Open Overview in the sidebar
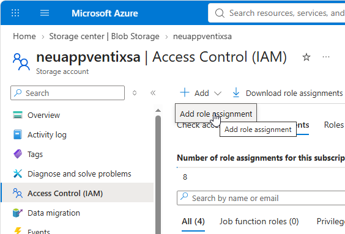The width and height of the screenshot is (345, 234). pyautogui.click(x=43, y=115)
